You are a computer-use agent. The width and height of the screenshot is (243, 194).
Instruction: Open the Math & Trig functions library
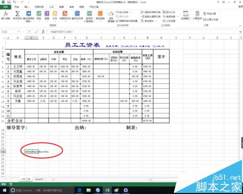click(89, 16)
